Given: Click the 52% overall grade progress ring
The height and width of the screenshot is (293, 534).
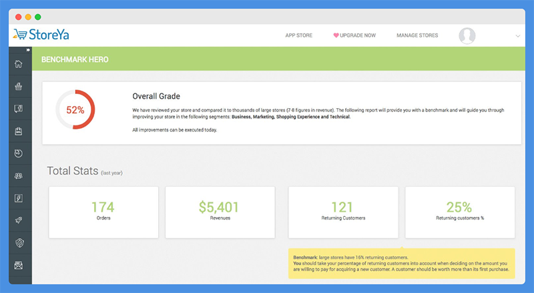Looking at the screenshot, I should (75, 109).
